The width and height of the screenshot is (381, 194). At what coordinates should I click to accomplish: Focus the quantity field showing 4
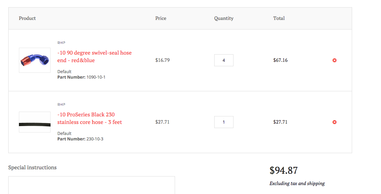click(x=224, y=60)
